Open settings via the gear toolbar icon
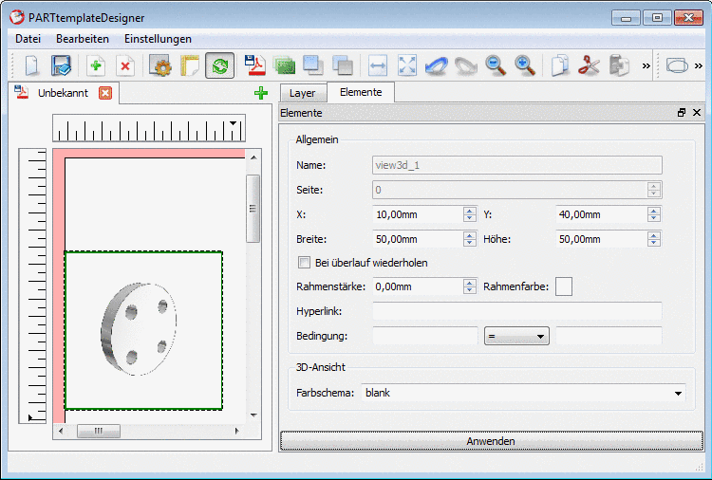The height and width of the screenshot is (480, 712). coord(160,65)
